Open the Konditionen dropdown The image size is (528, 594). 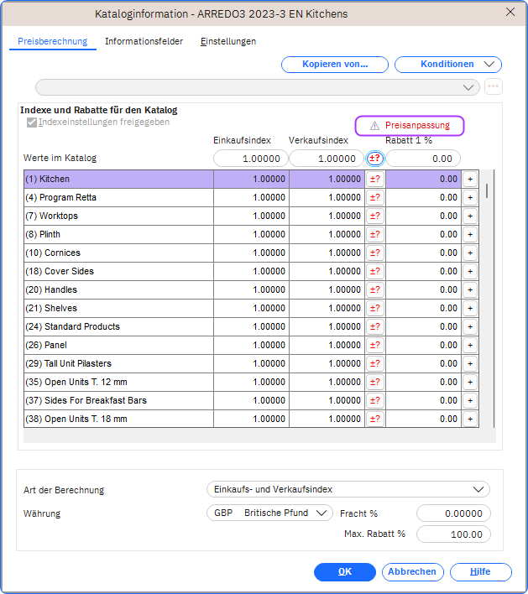pyautogui.click(x=448, y=65)
